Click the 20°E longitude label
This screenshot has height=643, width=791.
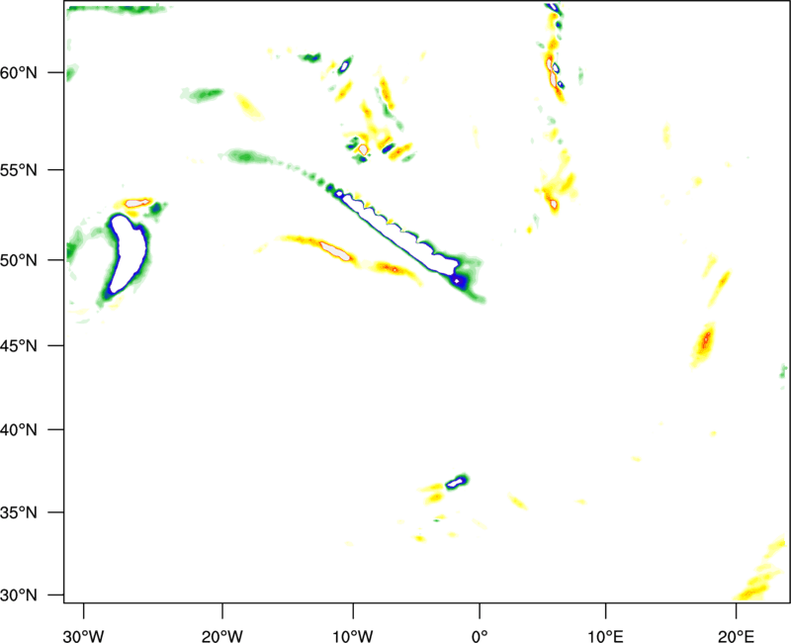(x=736, y=636)
